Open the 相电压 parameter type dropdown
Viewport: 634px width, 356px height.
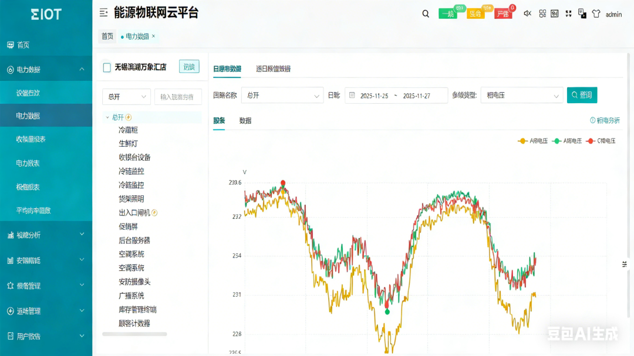(x=522, y=95)
